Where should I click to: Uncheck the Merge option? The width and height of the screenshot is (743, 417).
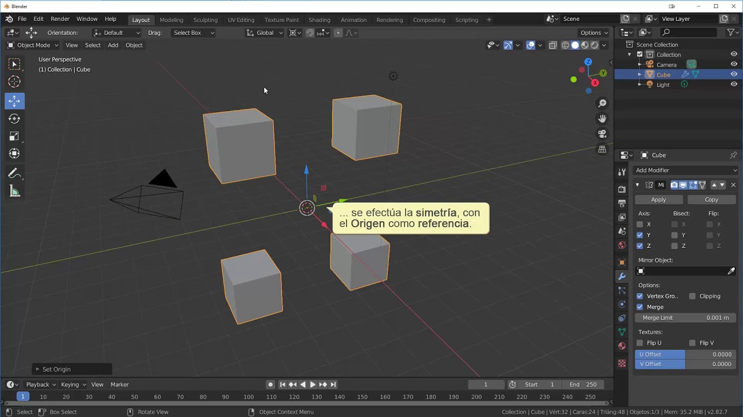click(x=640, y=307)
